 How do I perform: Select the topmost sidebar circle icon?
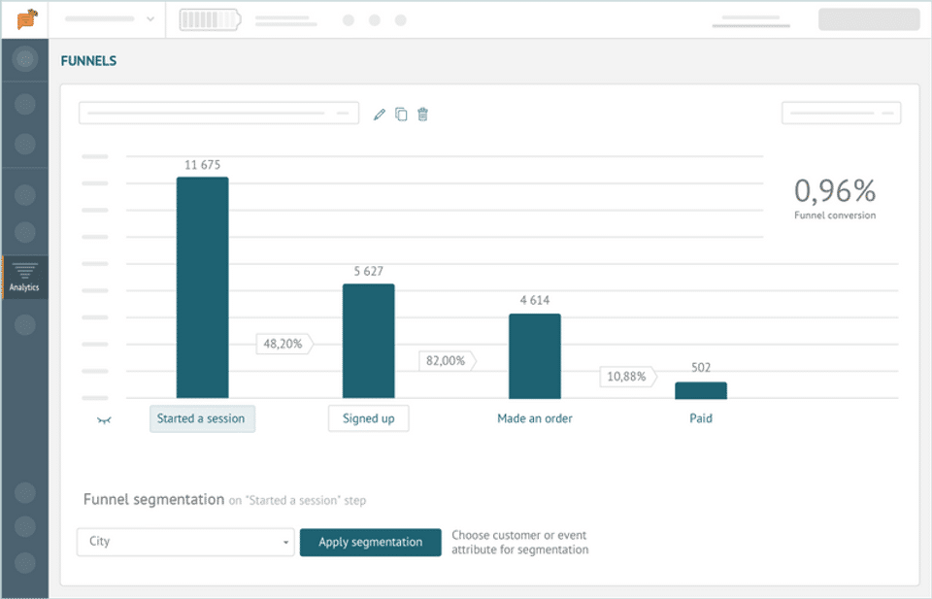point(25,59)
